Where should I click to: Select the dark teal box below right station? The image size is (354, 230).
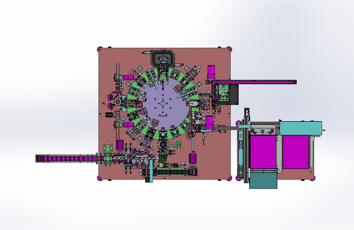pos(263,180)
